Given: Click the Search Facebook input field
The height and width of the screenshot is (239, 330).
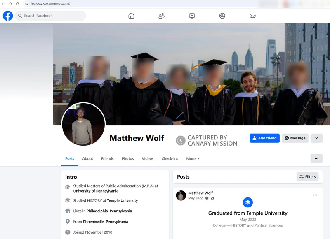Looking at the screenshot, I should (49, 16).
